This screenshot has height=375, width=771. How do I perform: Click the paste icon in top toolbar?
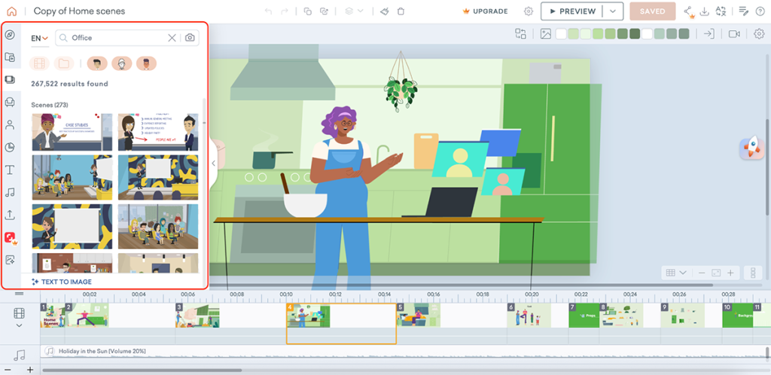coord(324,11)
